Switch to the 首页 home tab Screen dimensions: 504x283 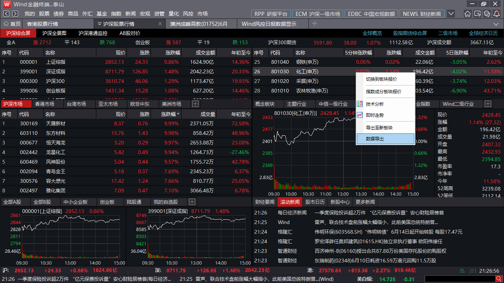[12, 24]
